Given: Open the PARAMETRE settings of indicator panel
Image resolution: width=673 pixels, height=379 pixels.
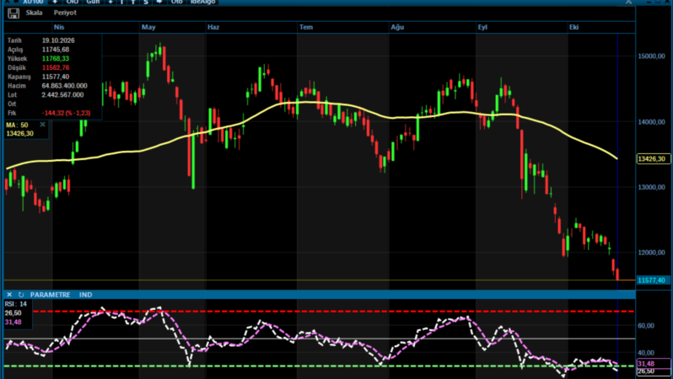Looking at the screenshot, I should click(51, 295).
